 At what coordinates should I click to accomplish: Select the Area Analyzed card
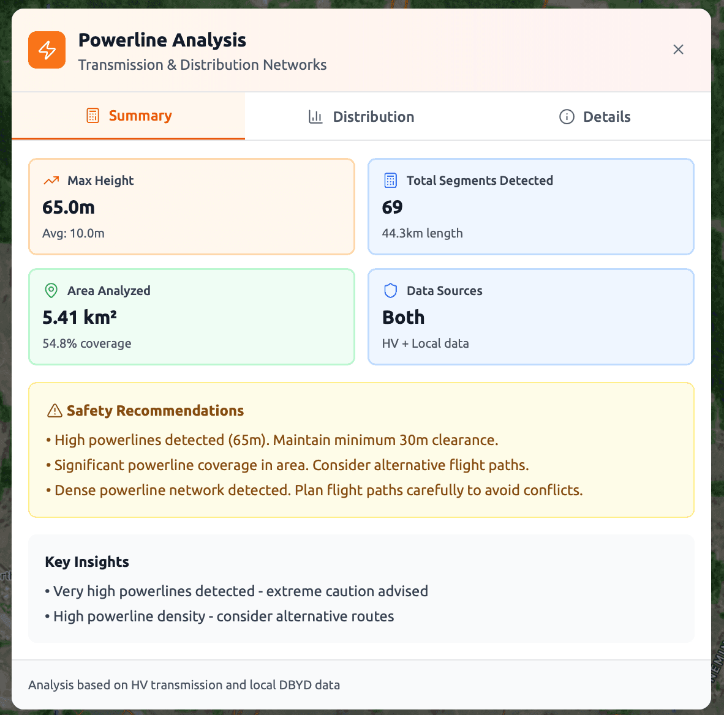click(x=191, y=316)
